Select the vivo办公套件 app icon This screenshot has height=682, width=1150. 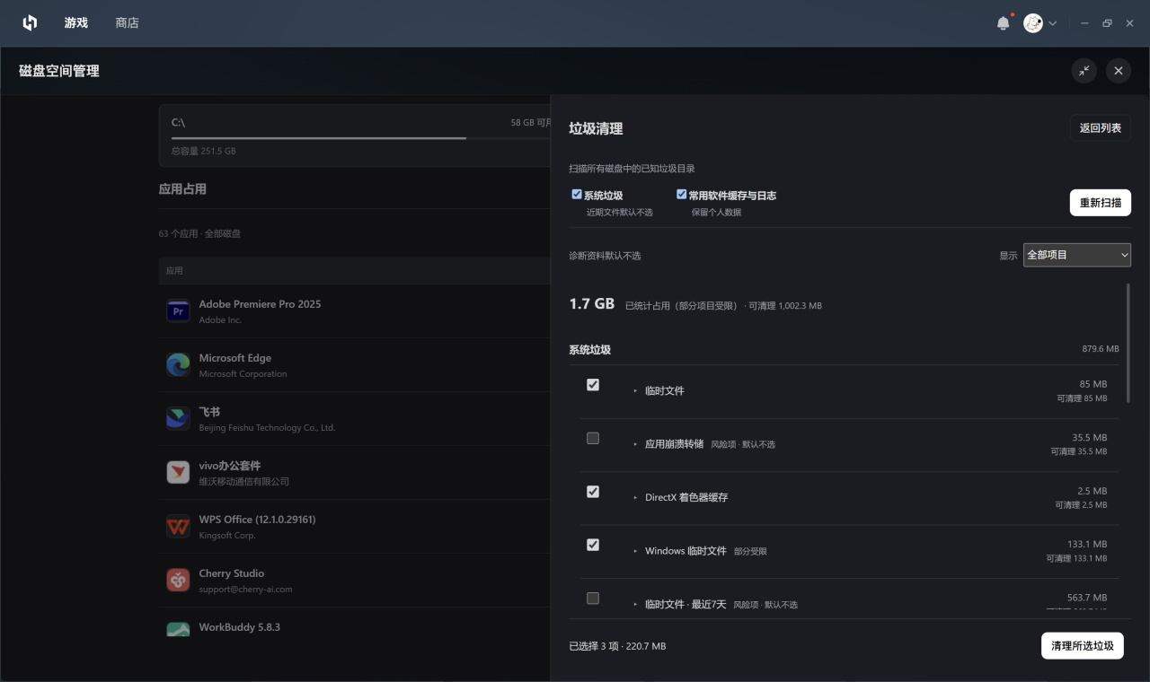coord(178,472)
